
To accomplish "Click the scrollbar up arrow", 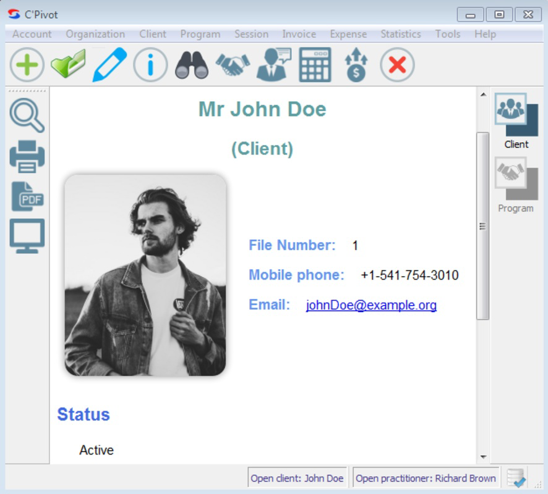I will (x=483, y=94).
